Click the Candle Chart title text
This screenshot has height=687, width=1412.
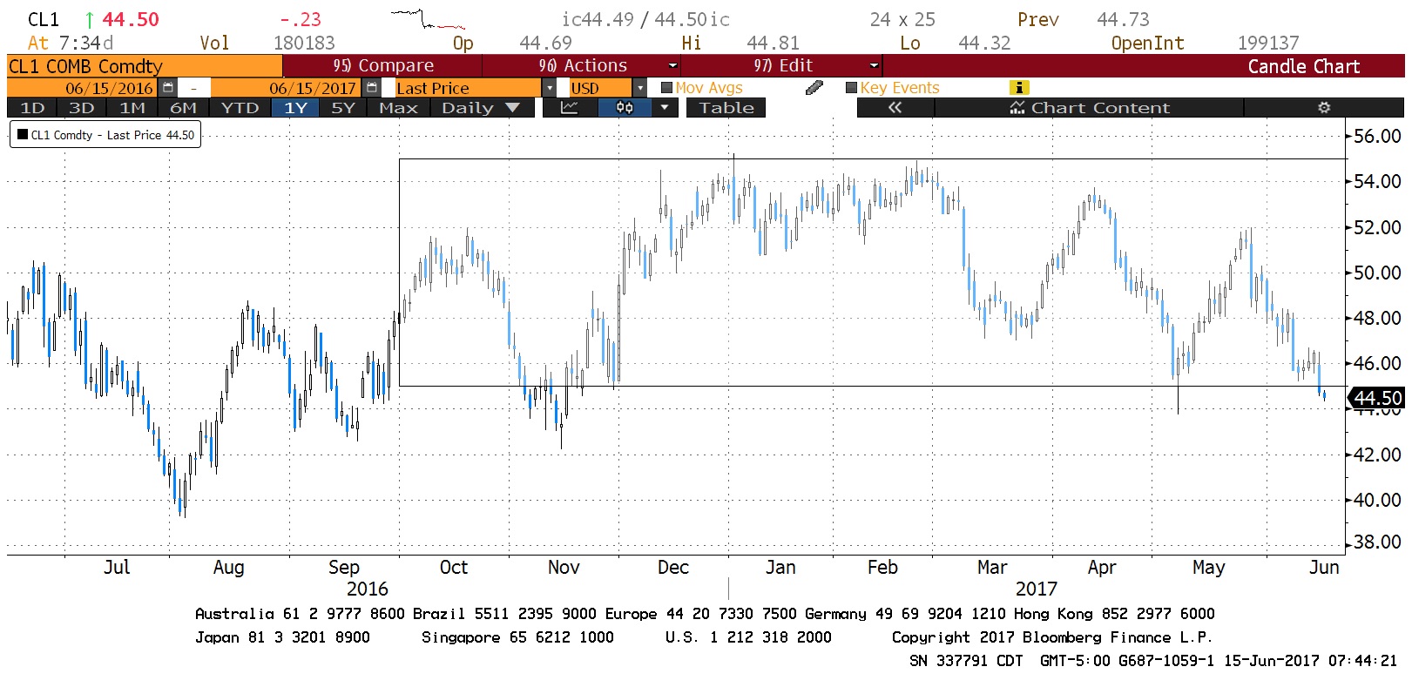(1303, 66)
